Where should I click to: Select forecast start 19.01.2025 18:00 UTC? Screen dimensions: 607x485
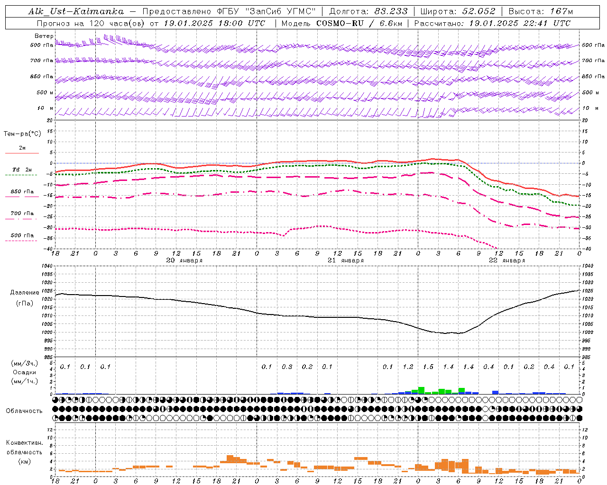click(214, 23)
